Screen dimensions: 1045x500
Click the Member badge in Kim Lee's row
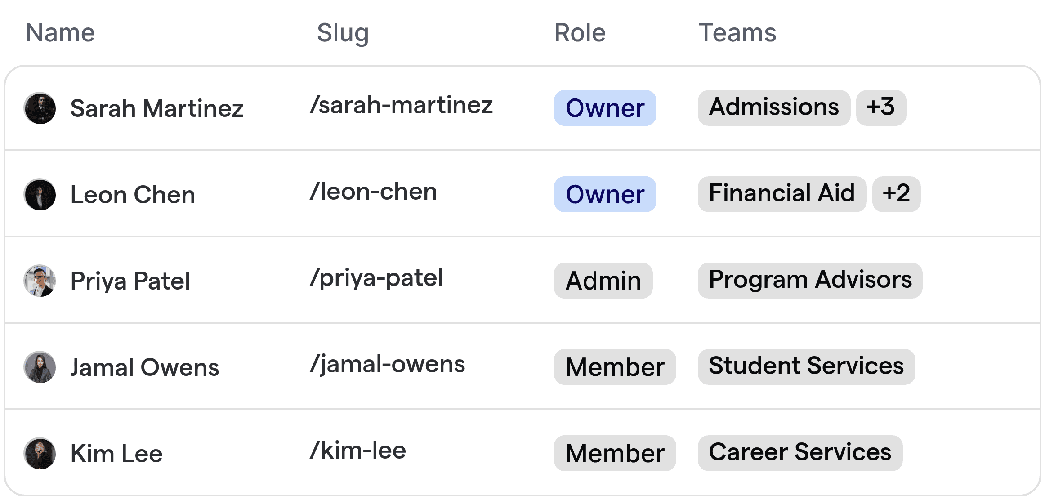click(x=615, y=453)
